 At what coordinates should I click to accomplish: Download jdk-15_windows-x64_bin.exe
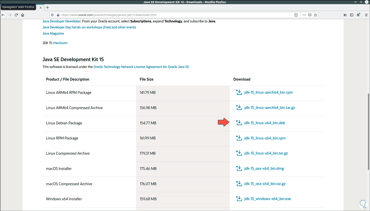pyautogui.click(x=268, y=199)
